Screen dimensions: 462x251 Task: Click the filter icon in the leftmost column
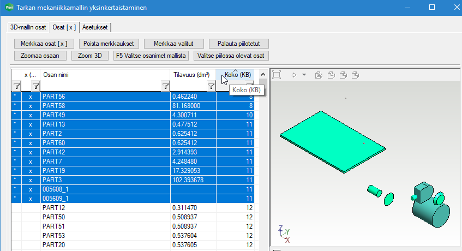[x=16, y=86]
